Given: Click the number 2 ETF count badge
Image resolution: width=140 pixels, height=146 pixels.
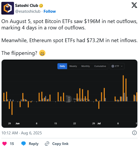Looking at the screenshot, I should [113, 66].
